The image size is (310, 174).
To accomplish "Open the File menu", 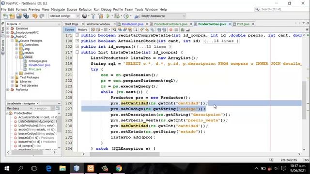I will pos(3,9).
